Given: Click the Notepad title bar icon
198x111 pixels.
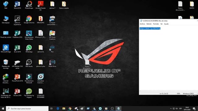Looking at the screenshot, I should [x=141, y=21].
